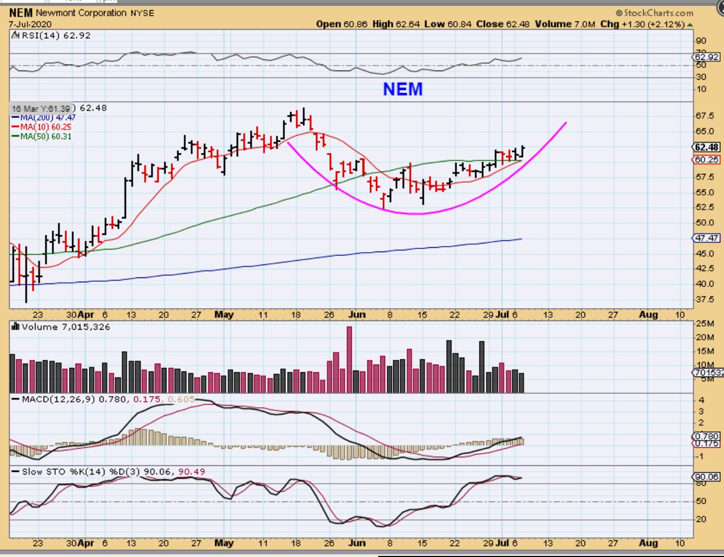Click the High 62.64 value

pyautogui.click(x=396, y=24)
